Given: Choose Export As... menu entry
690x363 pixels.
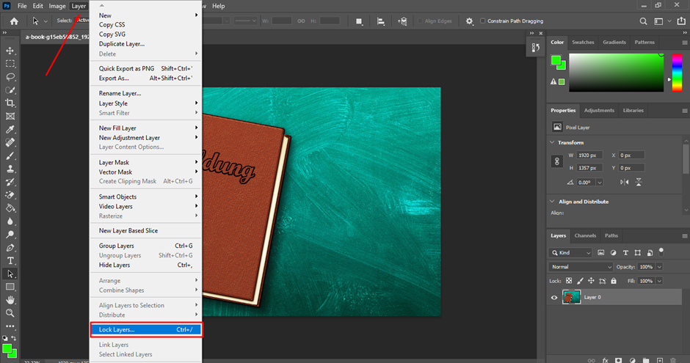Looking at the screenshot, I should click(x=145, y=78).
